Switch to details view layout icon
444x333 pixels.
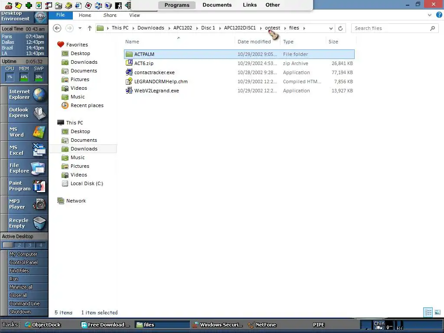(428, 312)
